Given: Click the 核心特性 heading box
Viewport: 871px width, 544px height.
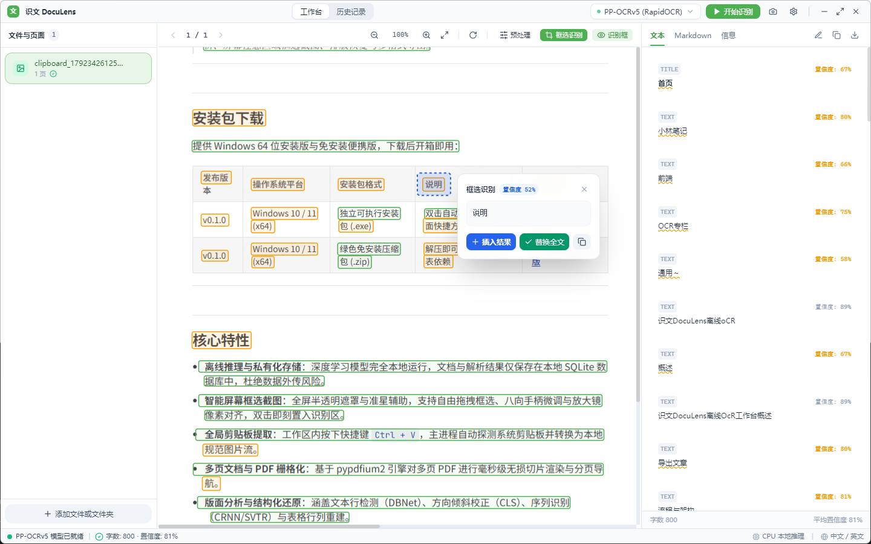Looking at the screenshot, I should click(x=221, y=340).
